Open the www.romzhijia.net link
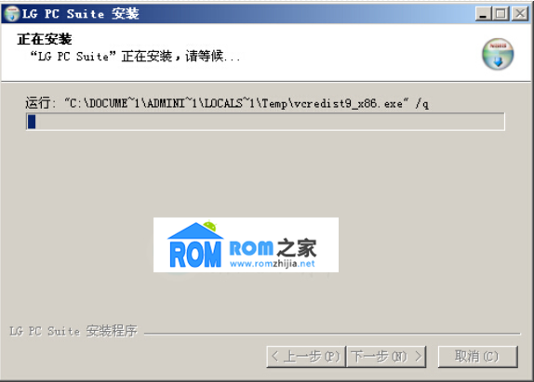This screenshot has width=534, height=382. coord(272,264)
